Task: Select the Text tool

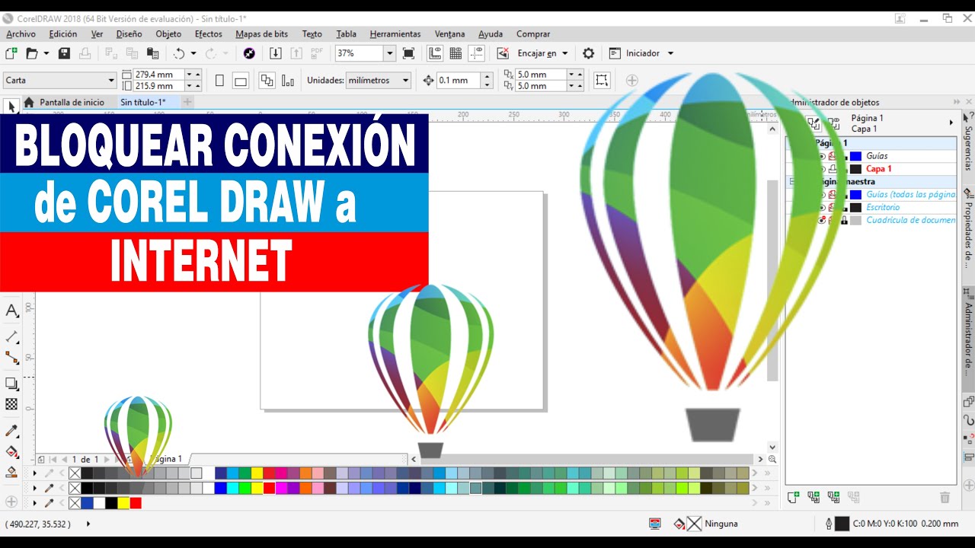Action: 11,311
